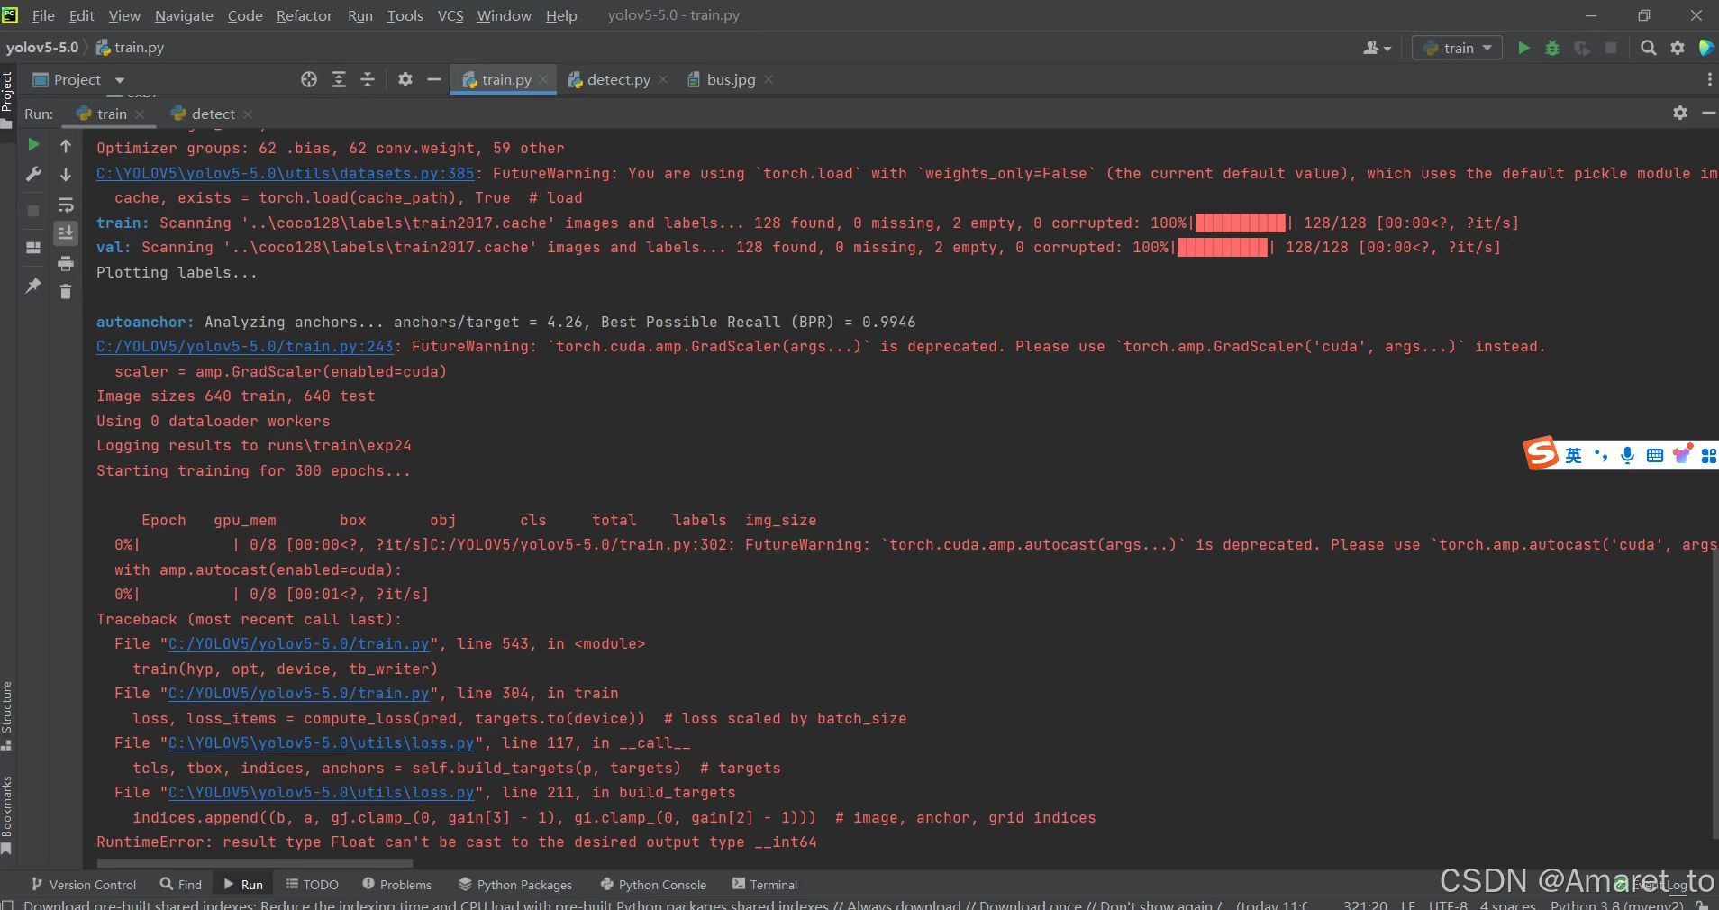Open the Tools menu

[405, 15]
